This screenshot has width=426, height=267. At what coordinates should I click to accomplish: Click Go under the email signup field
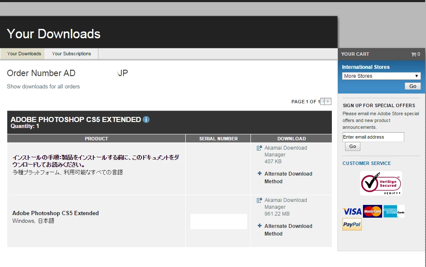353,146
